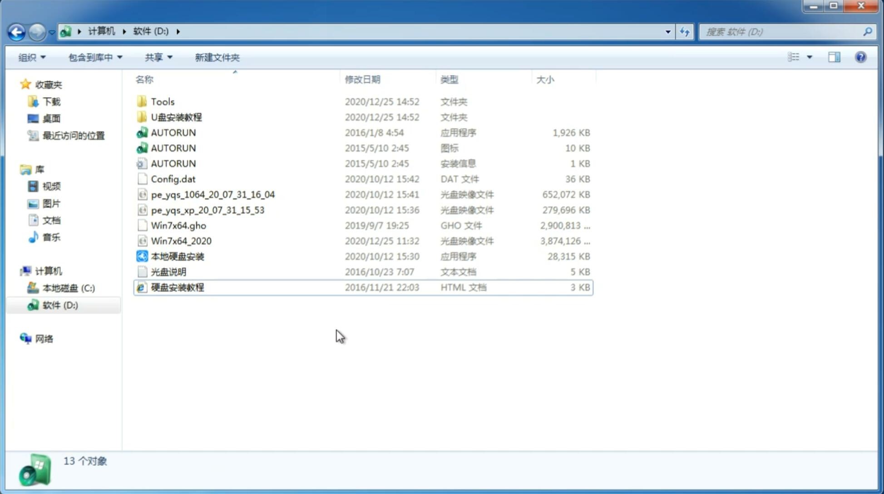
Task: Open Config.dat configuration file
Action: click(x=173, y=179)
